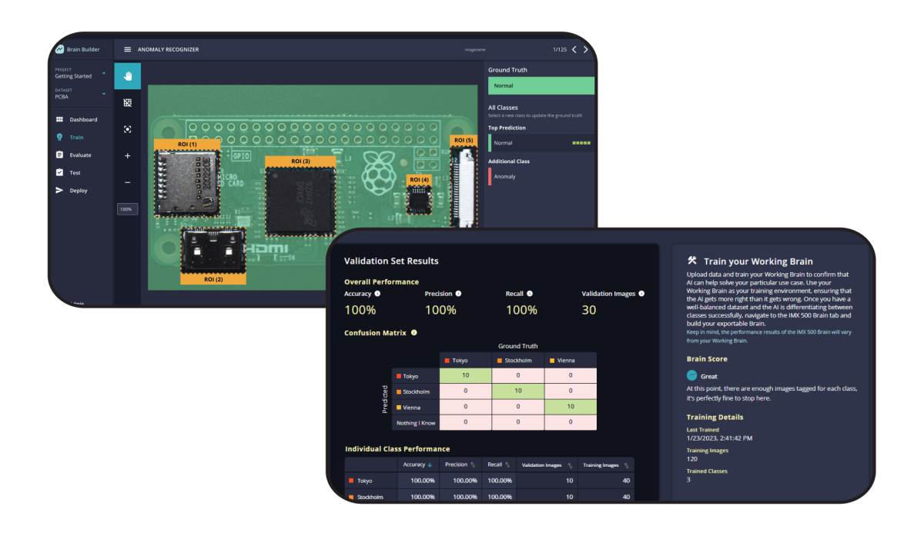This screenshot has width=924, height=536.
Task: Click the Tokyo-Tokyo matrix cell showing 10
Action: [465, 375]
